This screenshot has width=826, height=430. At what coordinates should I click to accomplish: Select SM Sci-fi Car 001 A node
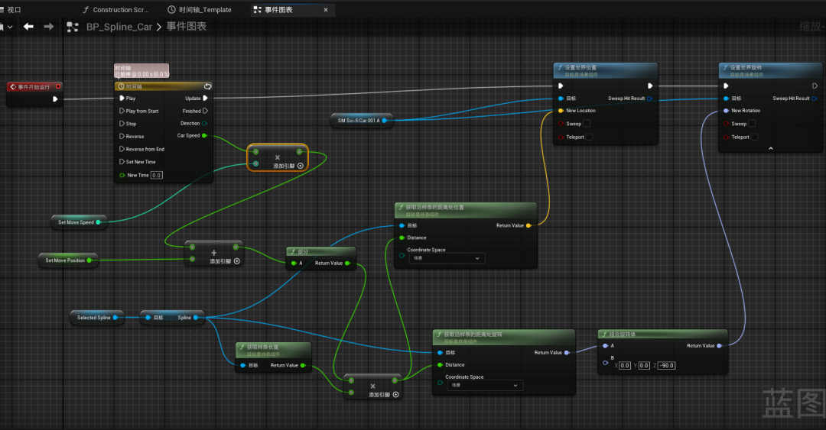pyautogui.click(x=362, y=121)
